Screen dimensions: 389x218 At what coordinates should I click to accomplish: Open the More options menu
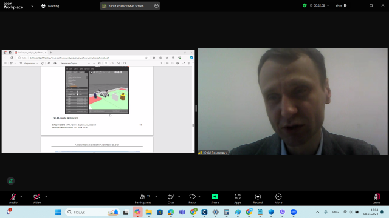point(278,199)
